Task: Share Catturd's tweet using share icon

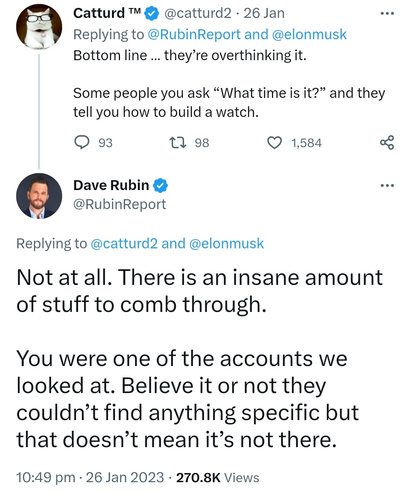Action: coord(387,142)
